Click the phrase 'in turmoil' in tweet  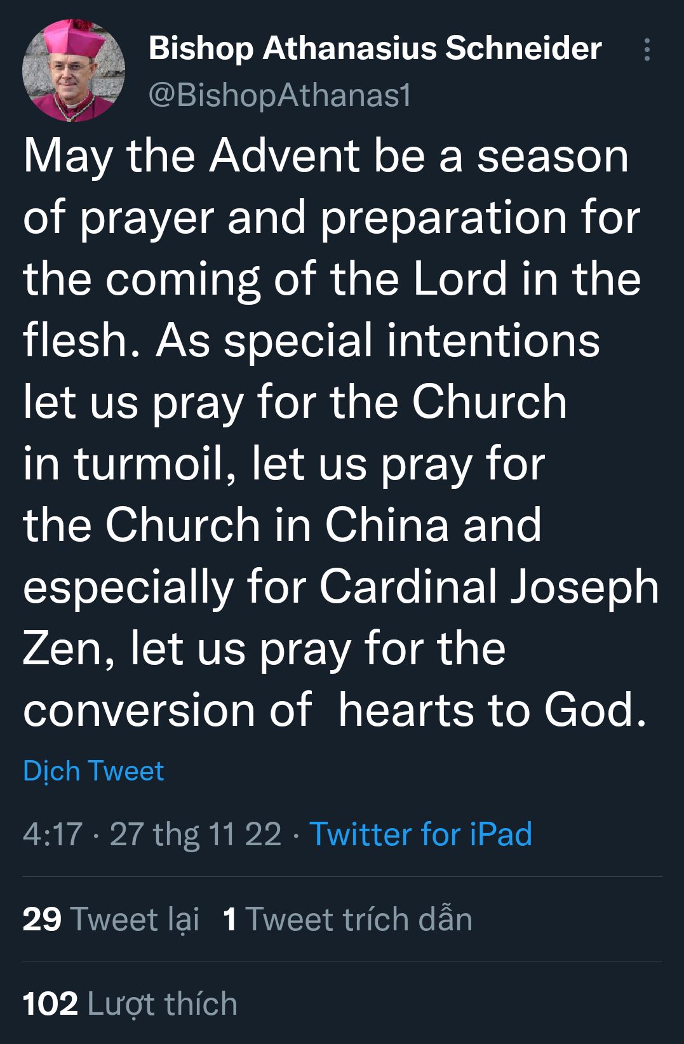point(124,464)
